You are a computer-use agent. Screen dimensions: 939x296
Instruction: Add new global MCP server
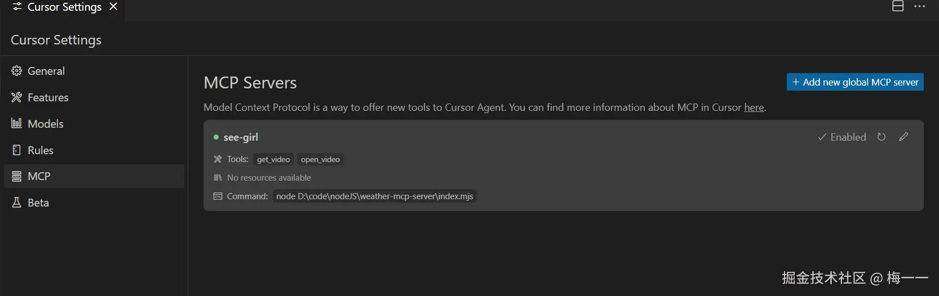855,82
